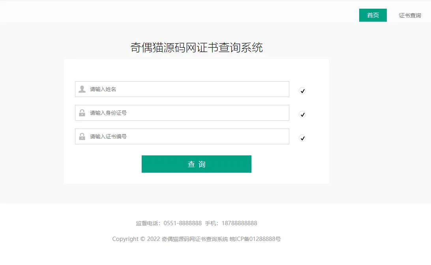
Task: Select the 请输入证书编号 certificate number field
Action: [182, 136]
